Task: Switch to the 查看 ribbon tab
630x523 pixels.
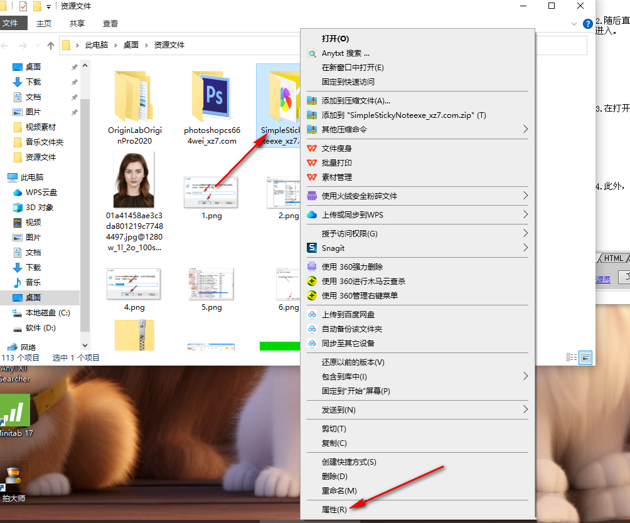Action: click(110, 23)
